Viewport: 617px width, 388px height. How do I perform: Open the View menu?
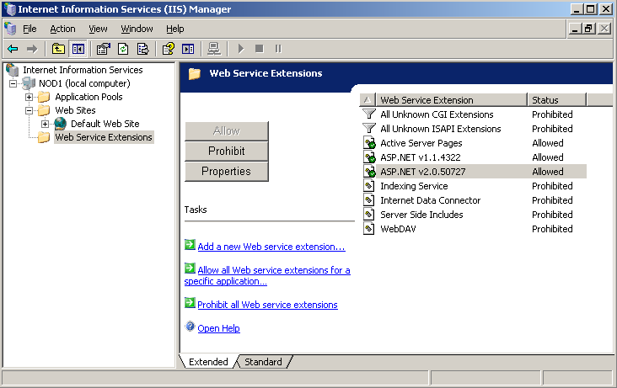[98, 29]
